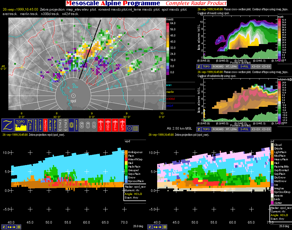Toggle the BORDERS overlay
The height and width of the screenshot is (230, 292).
pos(36,125)
